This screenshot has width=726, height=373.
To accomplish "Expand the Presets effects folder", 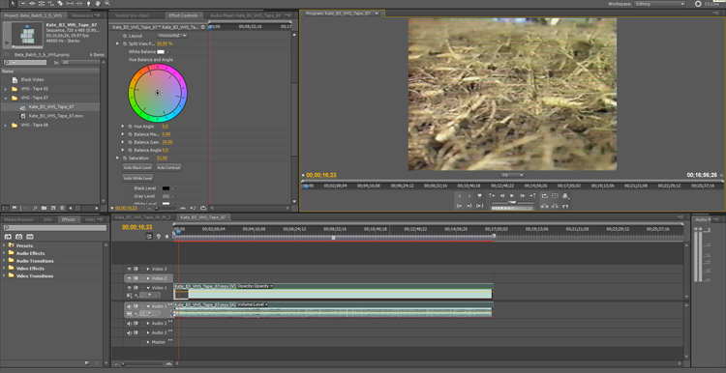I will [x=4, y=245].
